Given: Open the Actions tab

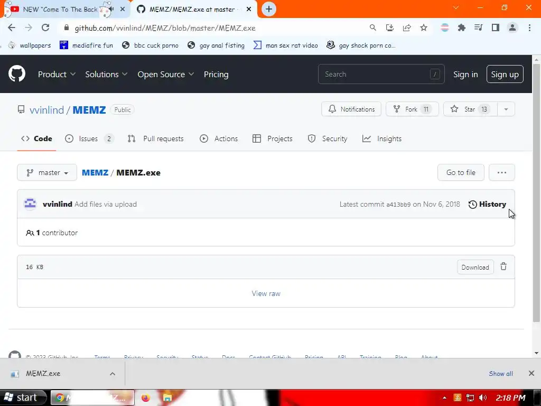Looking at the screenshot, I should tap(219, 139).
